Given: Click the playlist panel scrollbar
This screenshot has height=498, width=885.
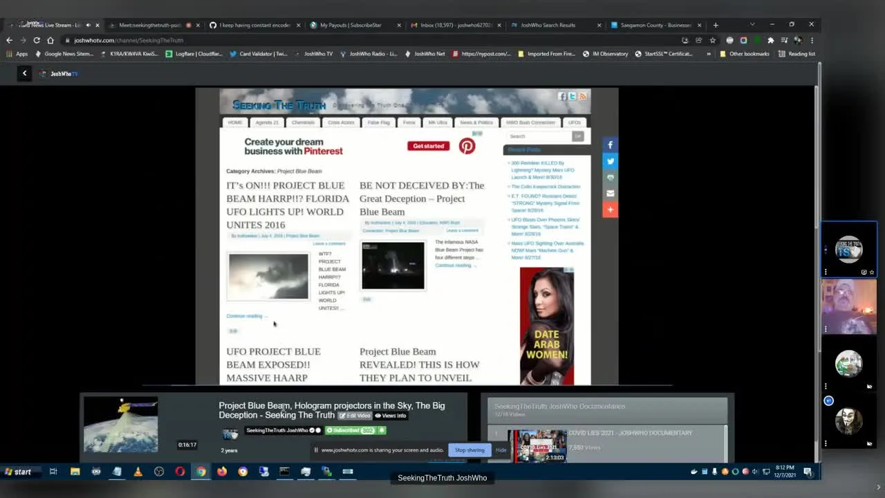Looking at the screenshot, I should point(725,443).
